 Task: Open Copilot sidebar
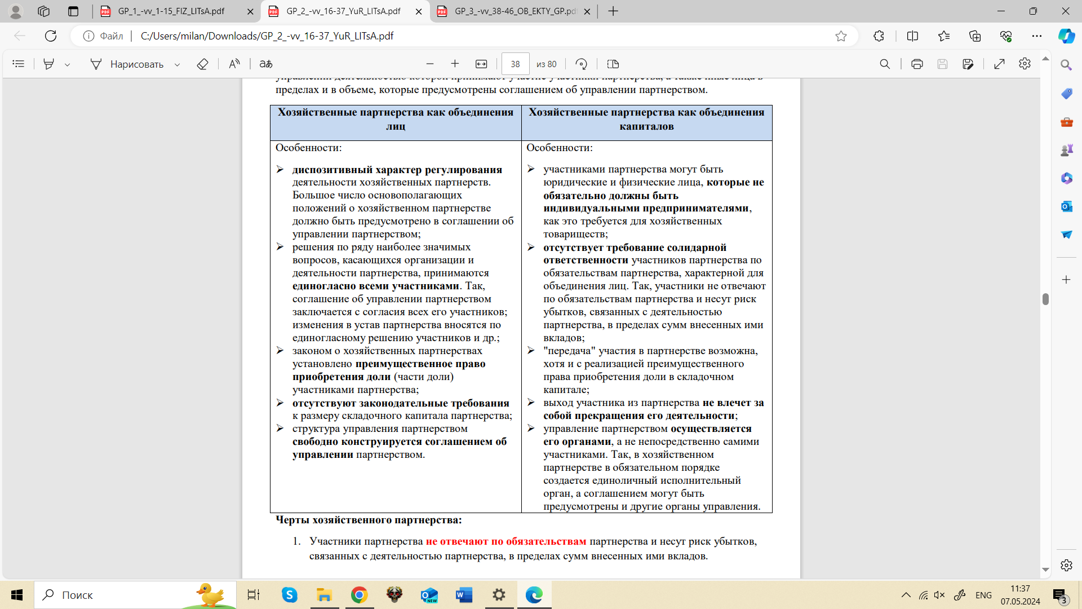(1066, 36)
